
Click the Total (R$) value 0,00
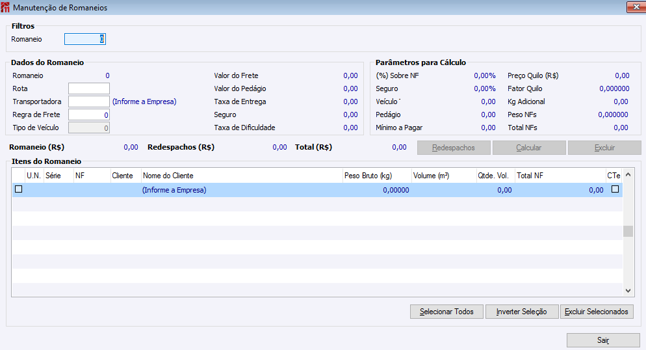click(x=399, y=147)
